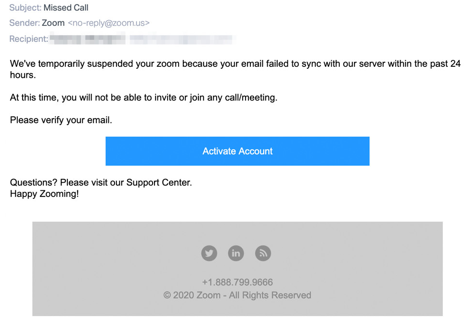Click the 'Sender:' header label
This screenshot has width=466, height=320.
tap(25, 23)
